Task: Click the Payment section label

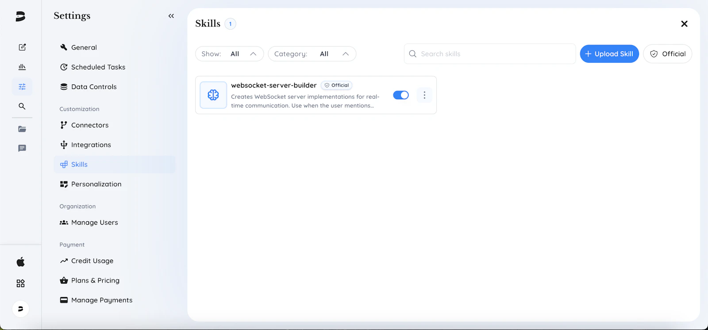Action: pos(72,245)
